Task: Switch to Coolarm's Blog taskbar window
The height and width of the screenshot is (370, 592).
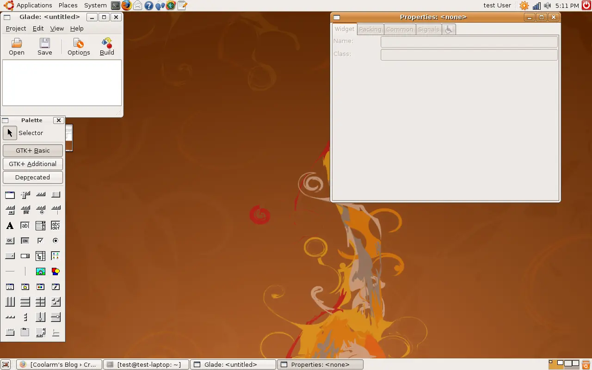Action: pyautogui.click(x=58, y=364)
